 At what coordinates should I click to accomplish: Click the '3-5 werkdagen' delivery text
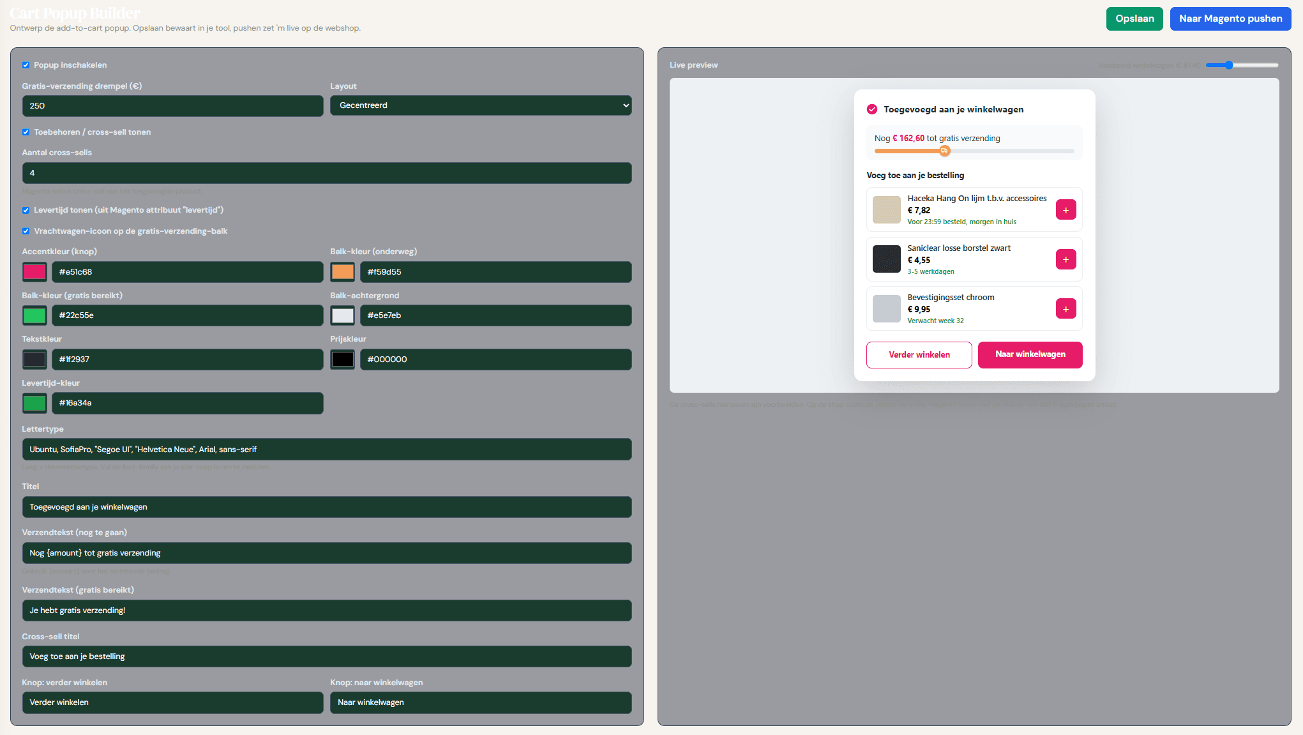[x=931, y=272]
